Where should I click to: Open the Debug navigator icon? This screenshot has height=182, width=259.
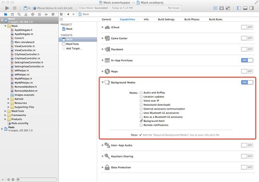coord(39,14)
